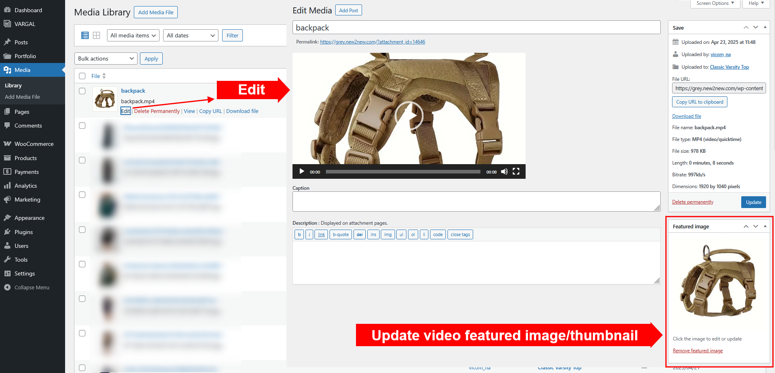Check the backpack row checkbox
This screenshot has width=775, height=373.
coord(82,91)
